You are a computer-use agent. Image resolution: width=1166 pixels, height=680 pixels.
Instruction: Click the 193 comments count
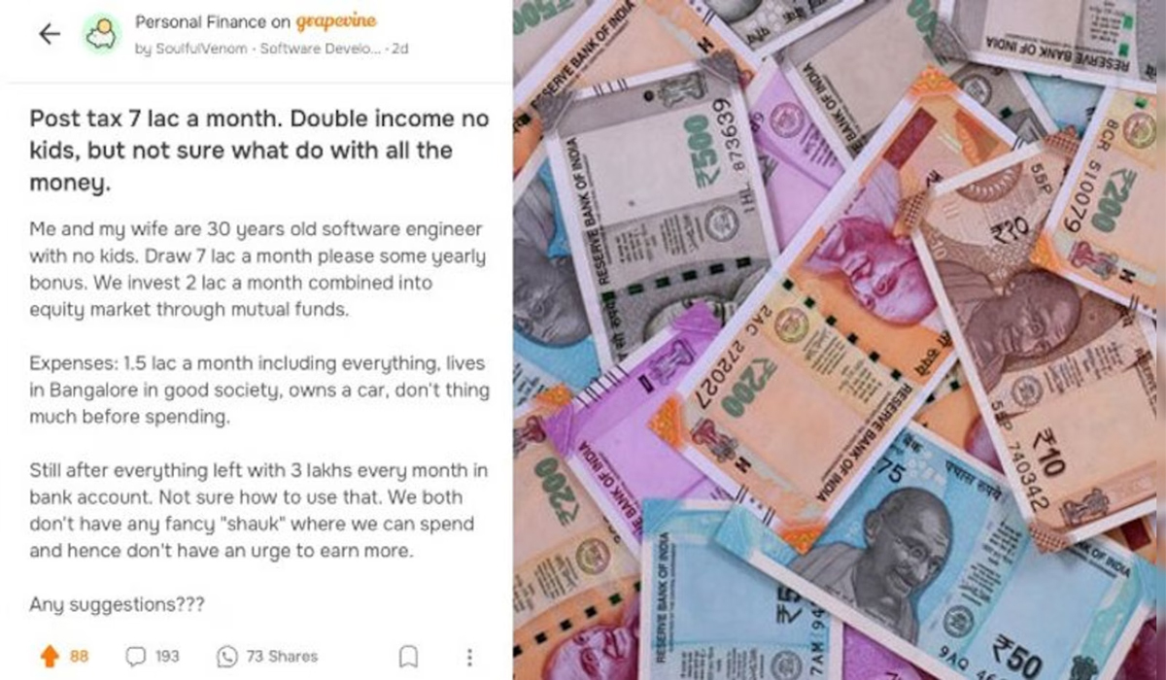pos(167,657)
